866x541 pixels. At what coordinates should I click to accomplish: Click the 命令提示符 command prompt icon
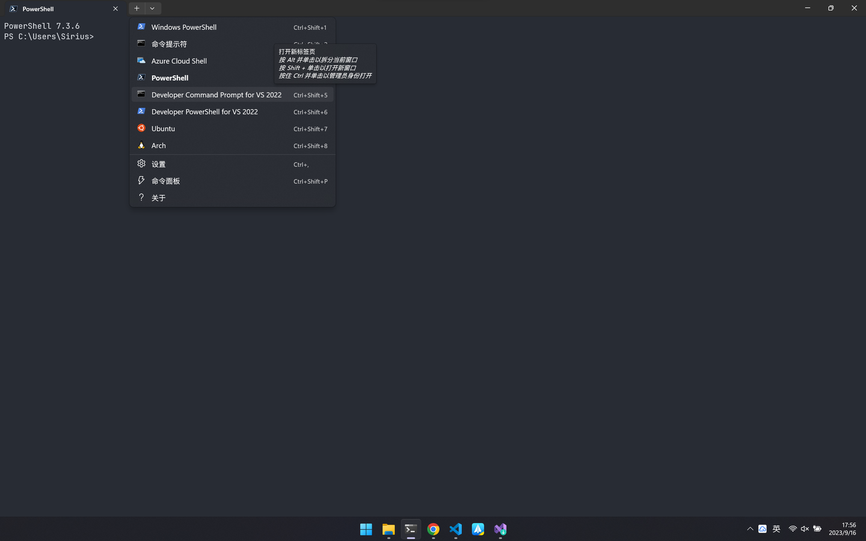pyautogui.click(x=141, y=43)
